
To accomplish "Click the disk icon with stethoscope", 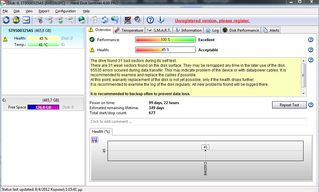I will click(x=39, y=20).
